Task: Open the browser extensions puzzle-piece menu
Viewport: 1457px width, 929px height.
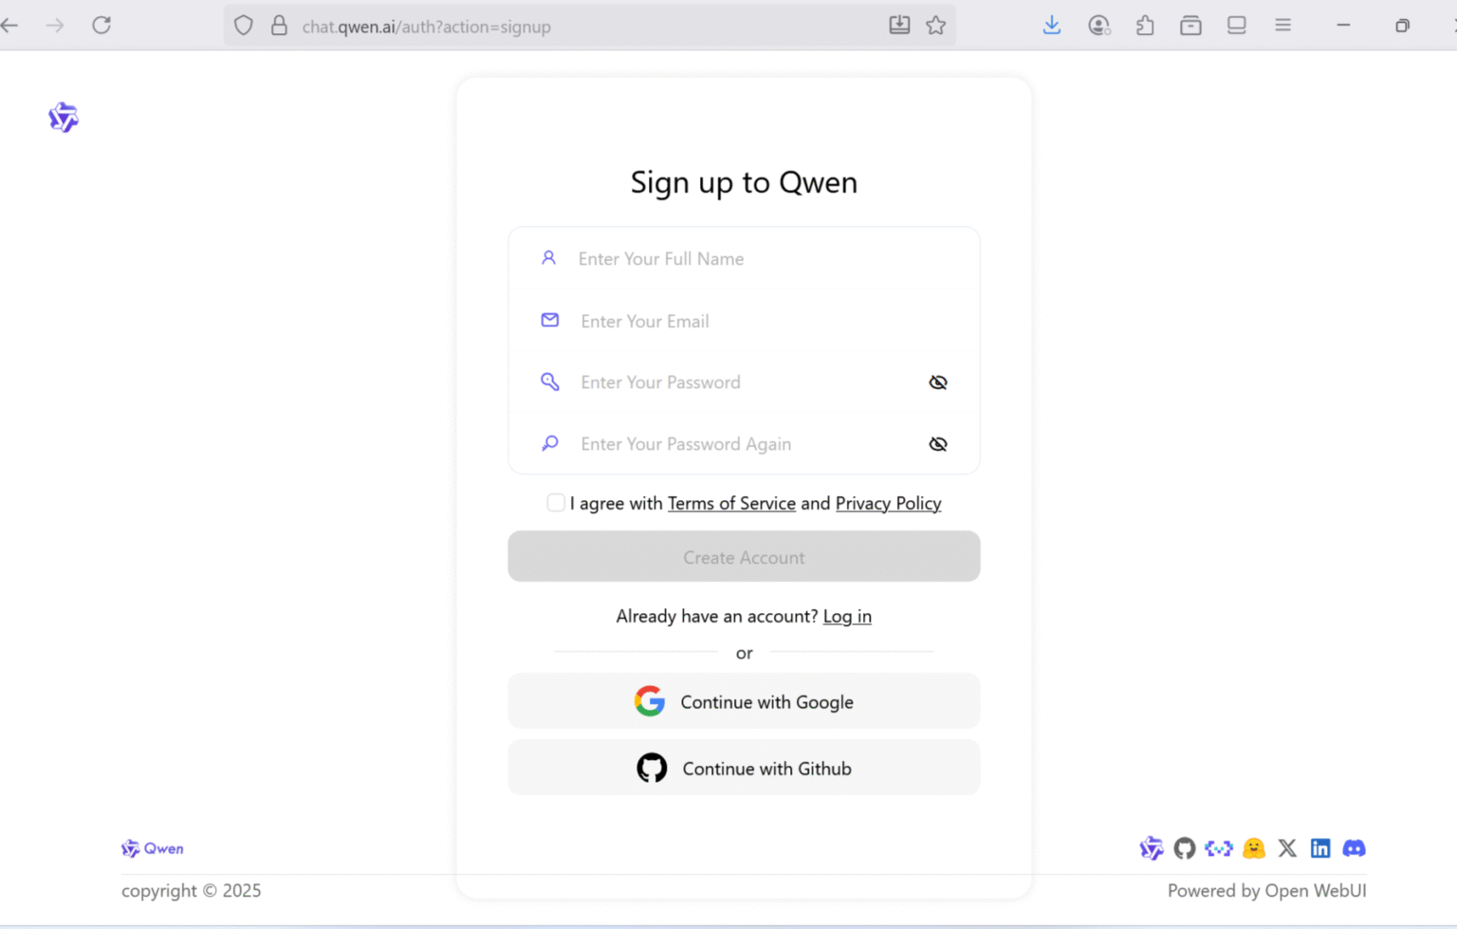Action: [1144, 25]
